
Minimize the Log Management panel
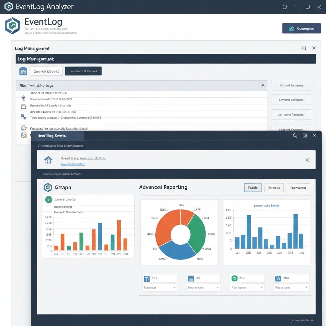click(295, 48)
